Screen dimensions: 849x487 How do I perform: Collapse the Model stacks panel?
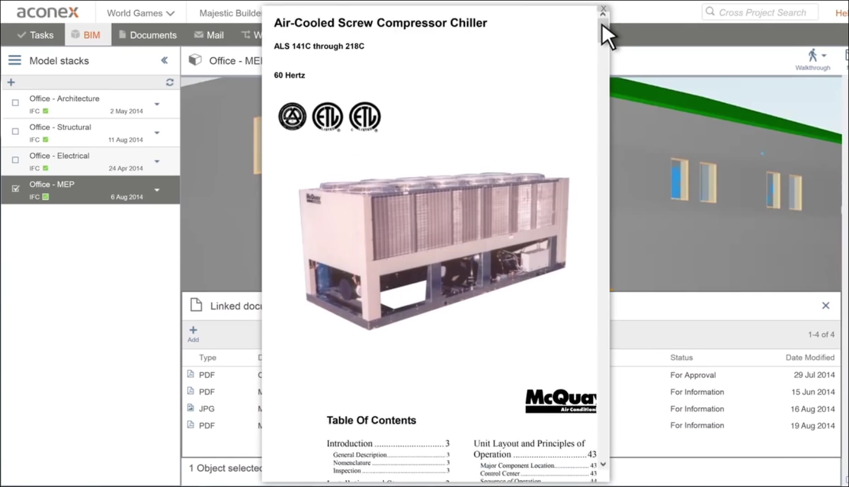165,60
